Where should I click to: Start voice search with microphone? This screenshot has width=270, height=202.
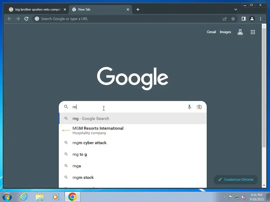click(189, 107)
